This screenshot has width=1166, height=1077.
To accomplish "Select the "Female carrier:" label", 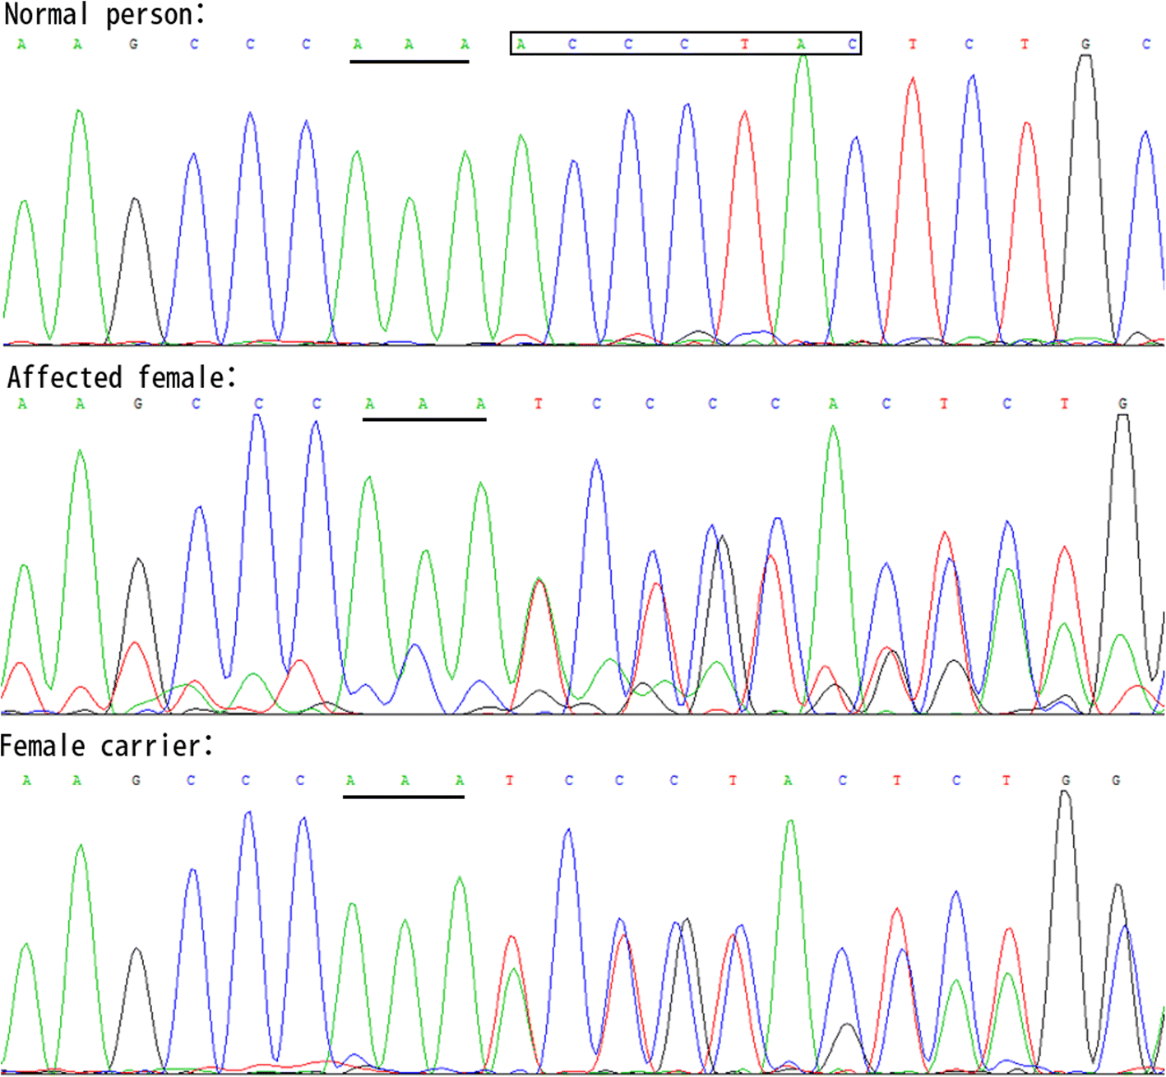I will (107, 746).
